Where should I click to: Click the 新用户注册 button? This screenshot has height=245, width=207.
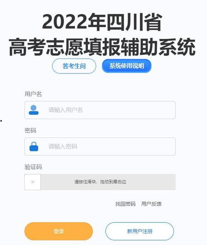click(x=140, y=231)
